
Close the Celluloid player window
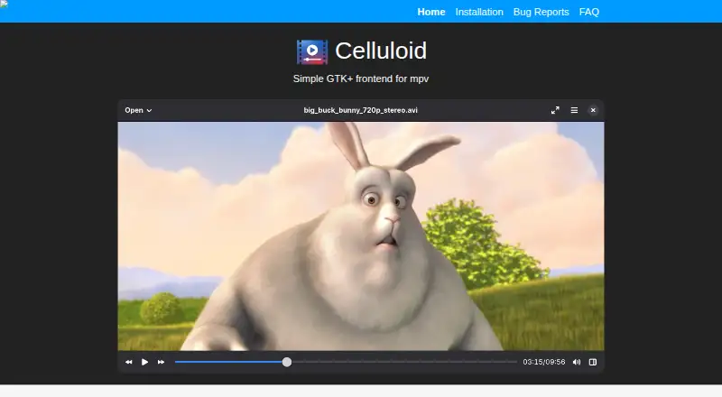click(x=593, y=111)
